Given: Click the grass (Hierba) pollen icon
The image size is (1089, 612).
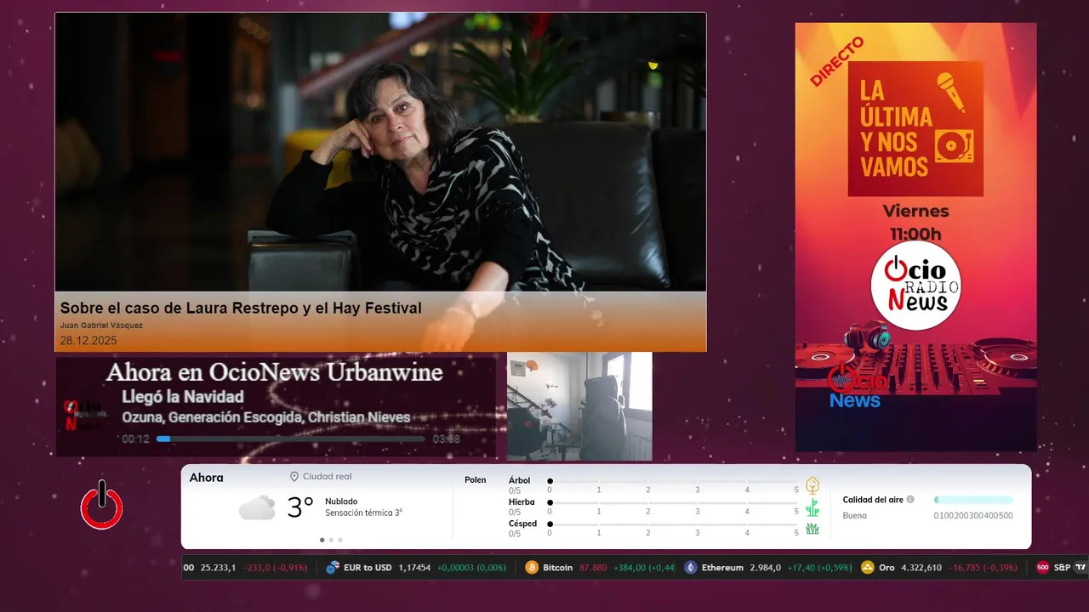Looking at the screenshot, I should click(x=812, y=507).
